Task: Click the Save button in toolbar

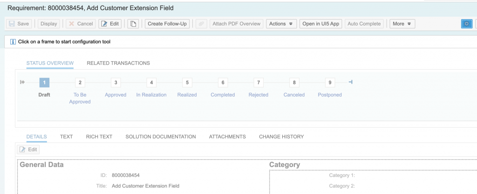Action: pyautogui.click(x=19, y=24)
